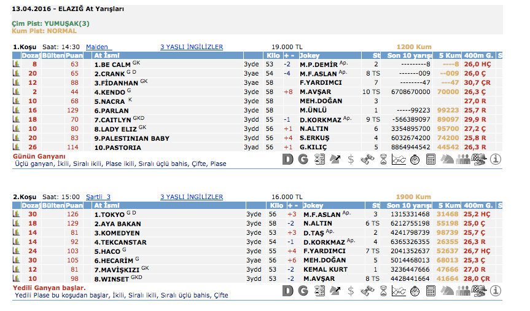This screenshot has width=530, height=311.
Task: Click the dollar sign icon in race 1
Action: point(351,159)
